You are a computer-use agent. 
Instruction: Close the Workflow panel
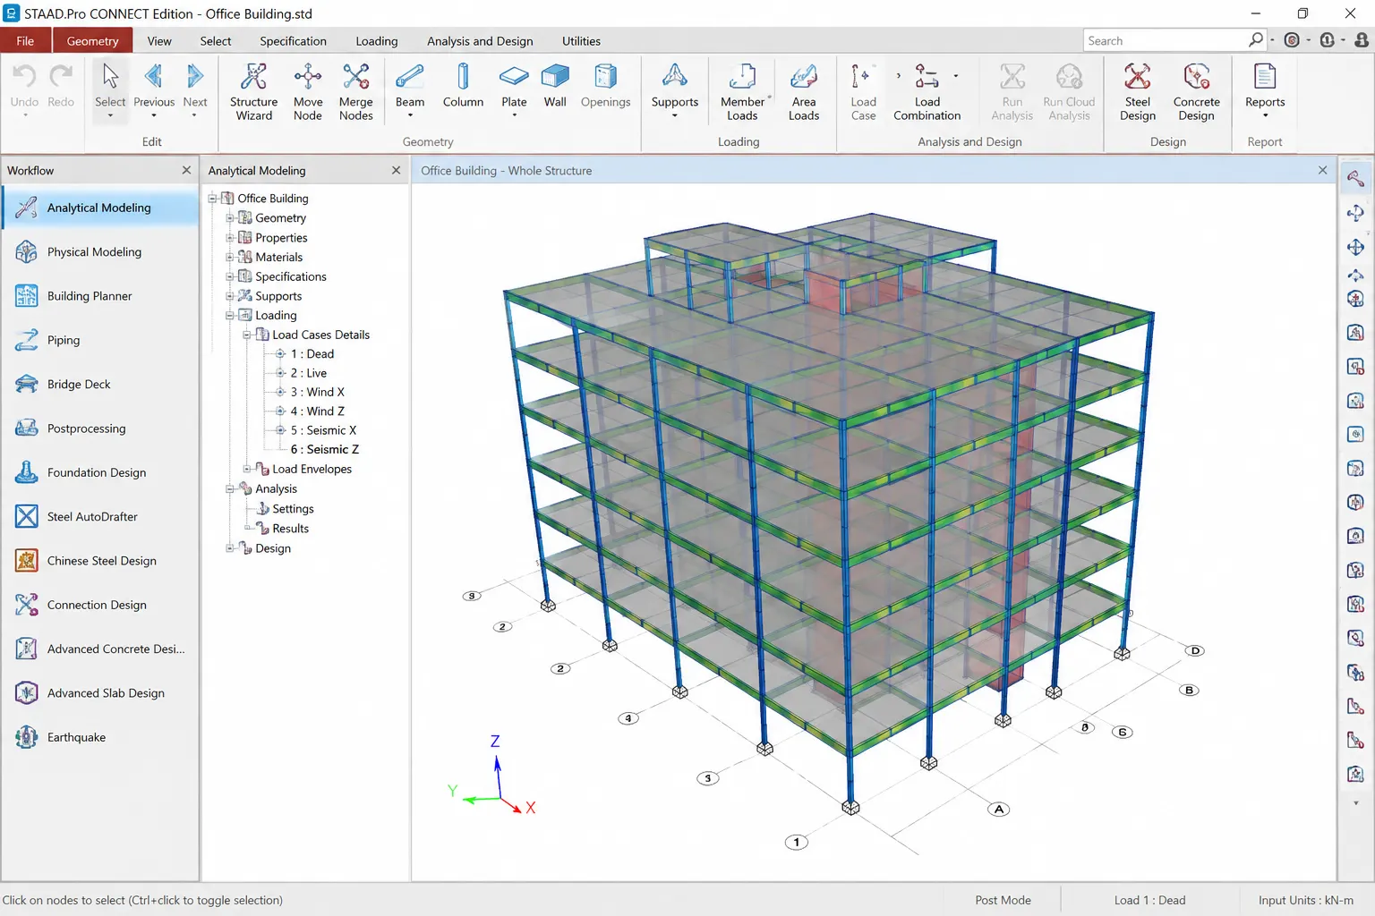click(186, 170)
